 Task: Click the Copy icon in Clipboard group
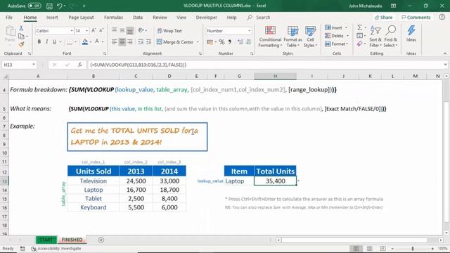tap(21, 36)
